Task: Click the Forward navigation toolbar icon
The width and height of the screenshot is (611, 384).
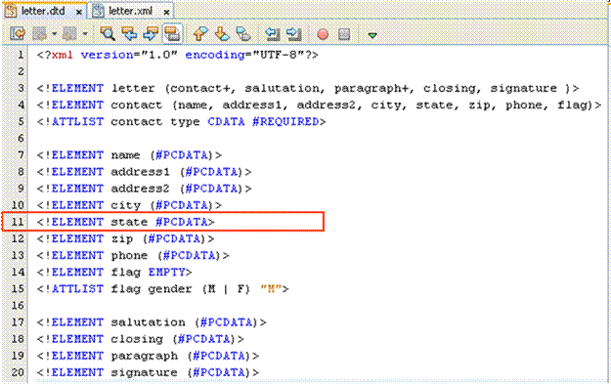Action: (69, 34)
